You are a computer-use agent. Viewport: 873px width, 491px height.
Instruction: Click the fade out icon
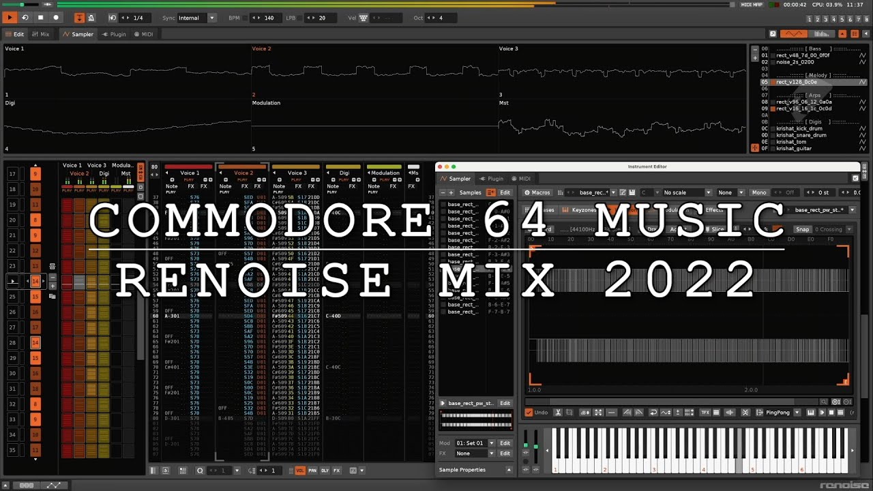coord(639,413)
